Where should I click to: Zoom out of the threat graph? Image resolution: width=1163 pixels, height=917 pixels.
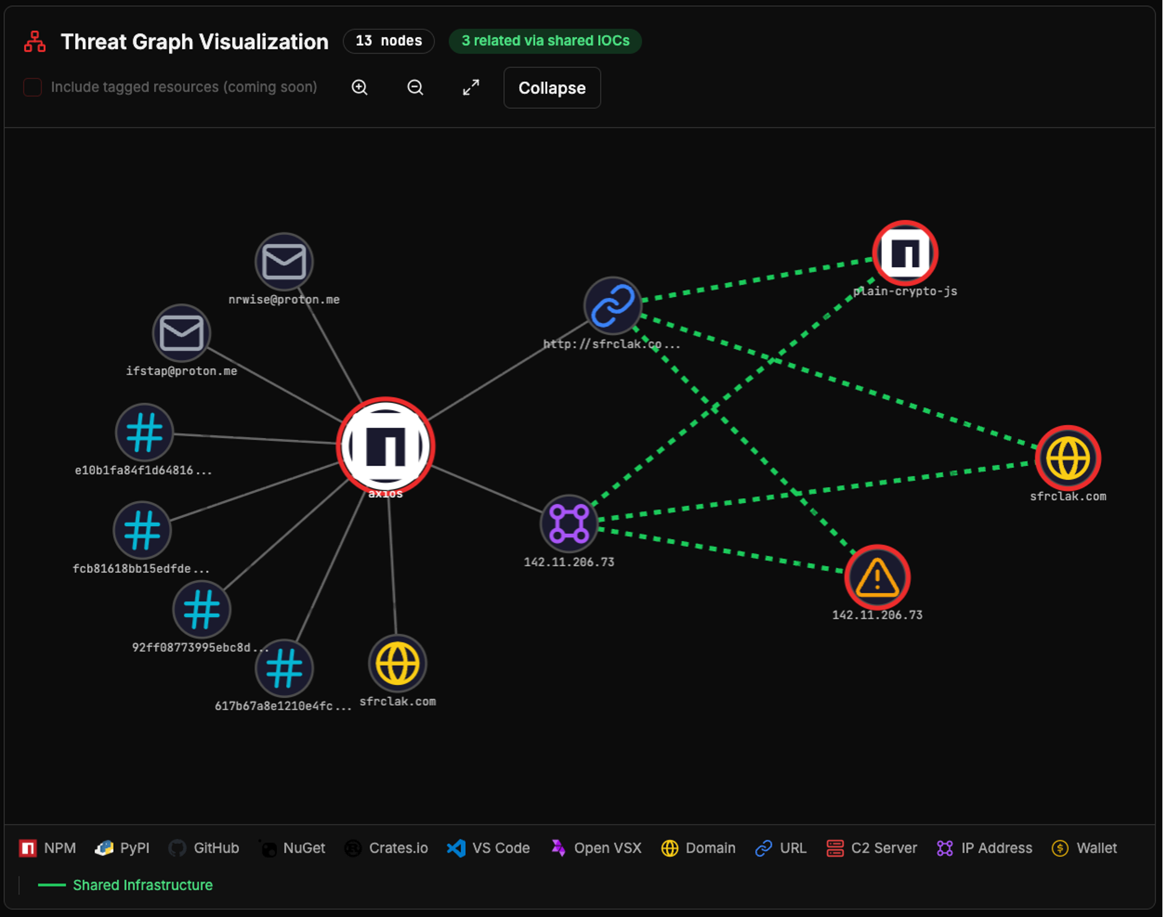[x=415, y=87]
